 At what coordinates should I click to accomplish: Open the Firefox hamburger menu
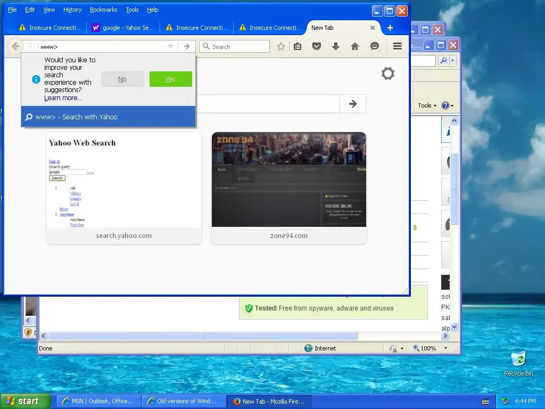click(x=398, y=46)
